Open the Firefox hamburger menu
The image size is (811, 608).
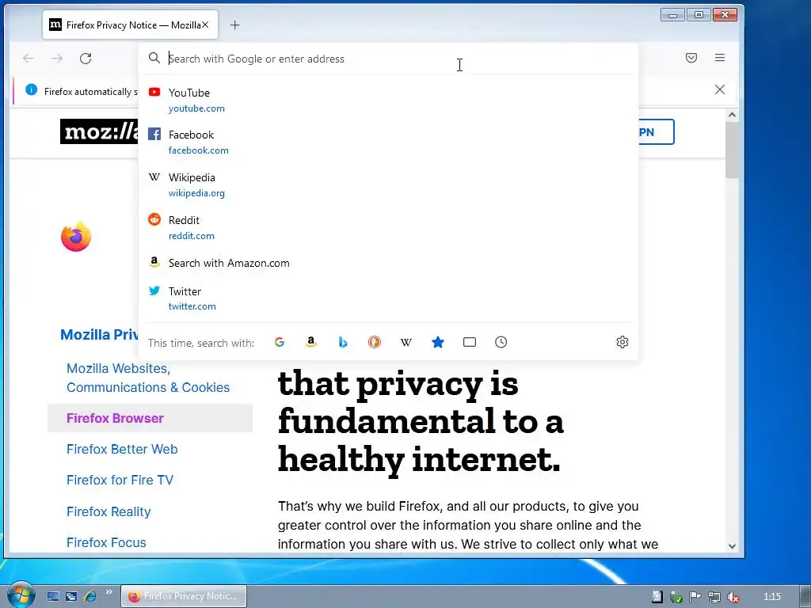coord(719,58)
